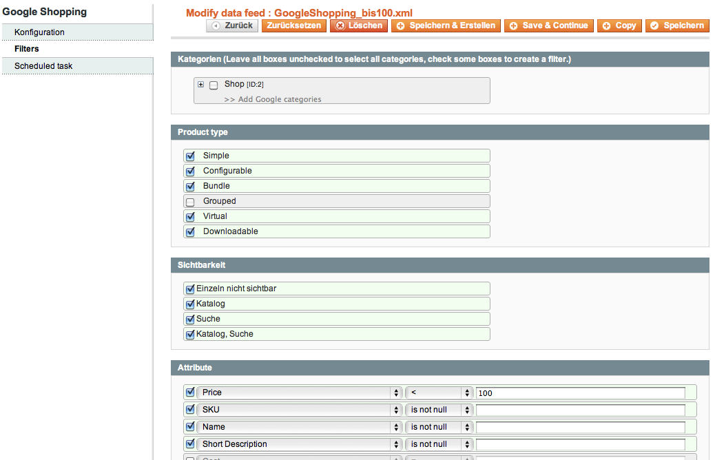Open the Short Description attribute dropdown
715x460 pixels.
[299, 444]
